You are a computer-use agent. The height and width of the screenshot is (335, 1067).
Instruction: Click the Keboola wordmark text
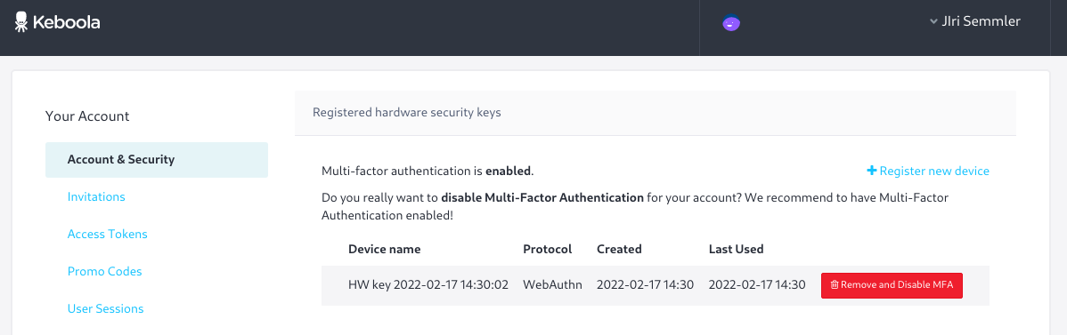pos(67,22)
